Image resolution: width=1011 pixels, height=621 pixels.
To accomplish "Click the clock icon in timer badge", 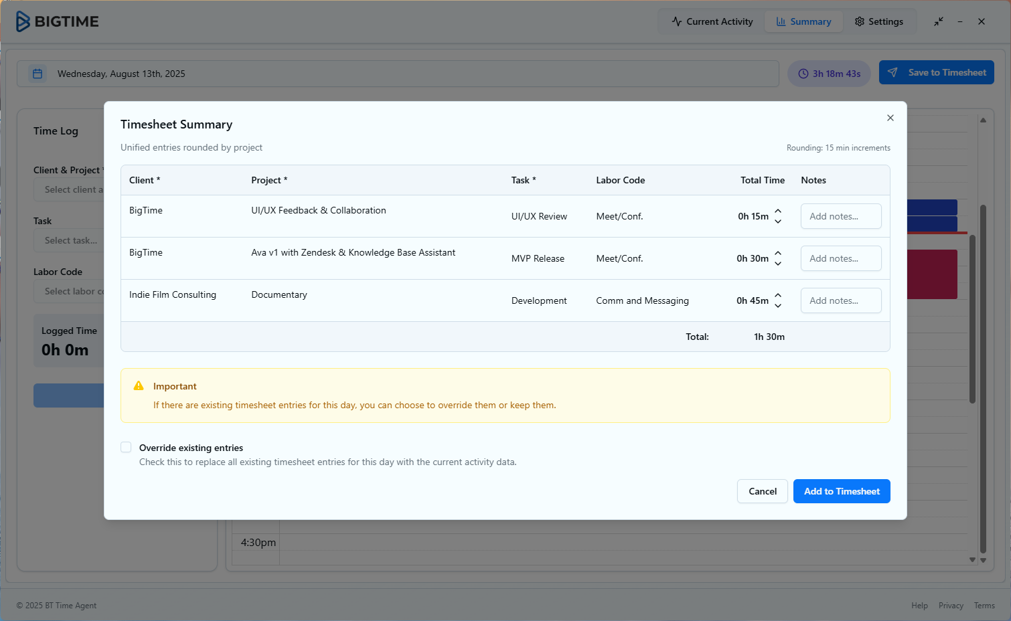I will coord(803,74).
